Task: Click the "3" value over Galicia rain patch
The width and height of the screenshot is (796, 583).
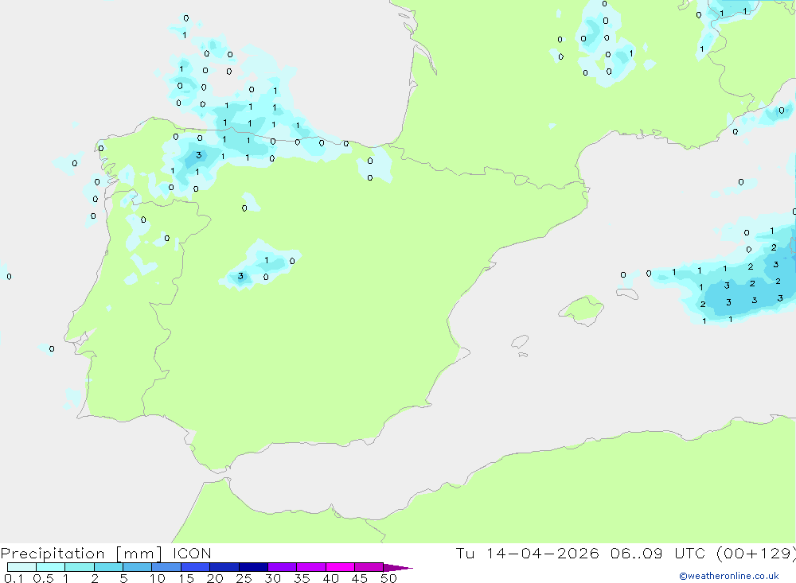Action: point(198,155)
